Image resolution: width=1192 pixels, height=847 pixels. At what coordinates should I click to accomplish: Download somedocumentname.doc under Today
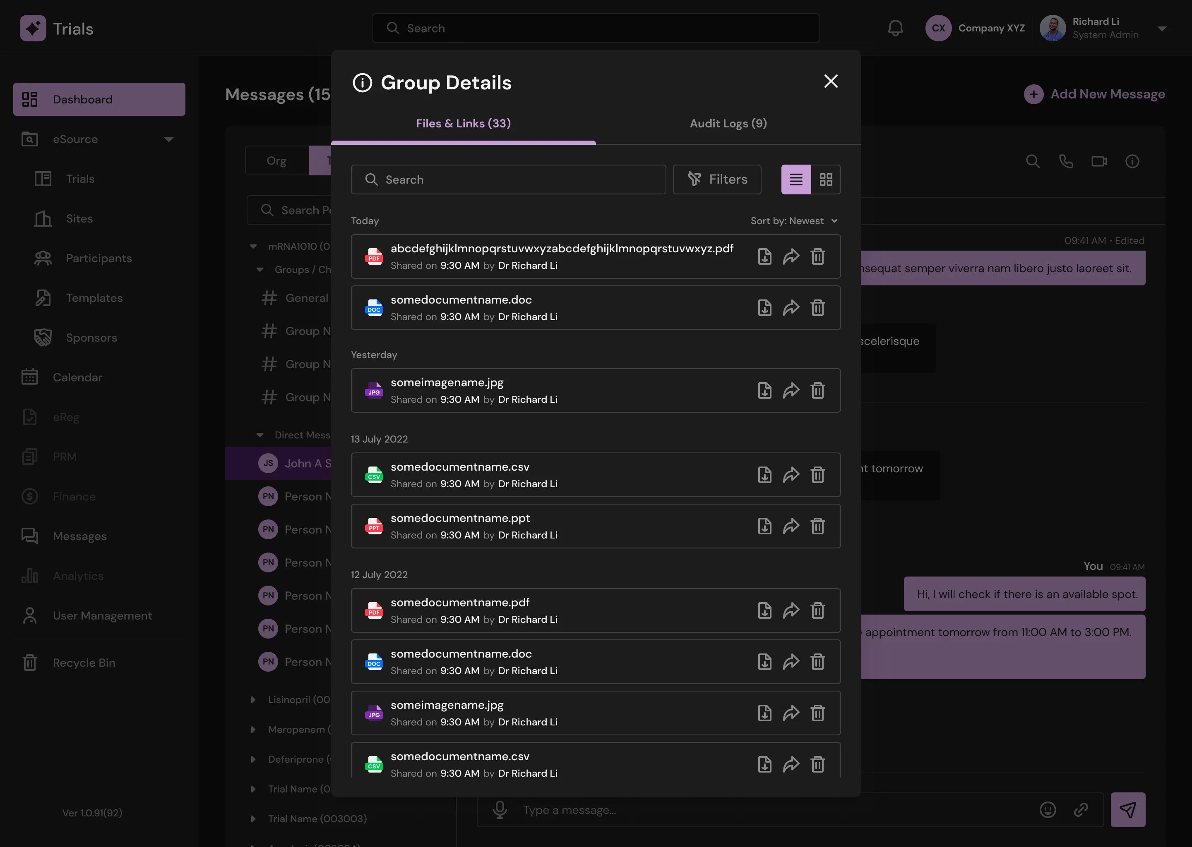[x=764, y=308]
